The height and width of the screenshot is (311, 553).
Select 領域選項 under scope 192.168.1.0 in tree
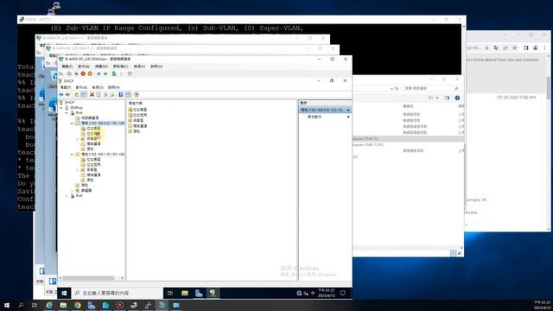coord(93,175)
